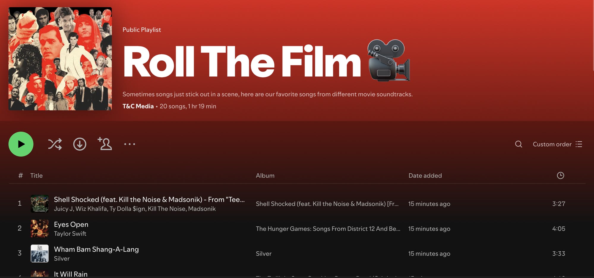Click the Shell Shocked album thumbnail
The height and width of the screenshot is (278, 594).
click(40, 204)
